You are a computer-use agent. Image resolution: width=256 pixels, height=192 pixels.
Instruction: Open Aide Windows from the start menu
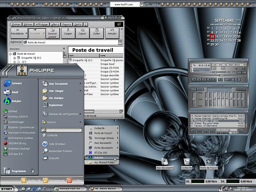click(57, 144)
